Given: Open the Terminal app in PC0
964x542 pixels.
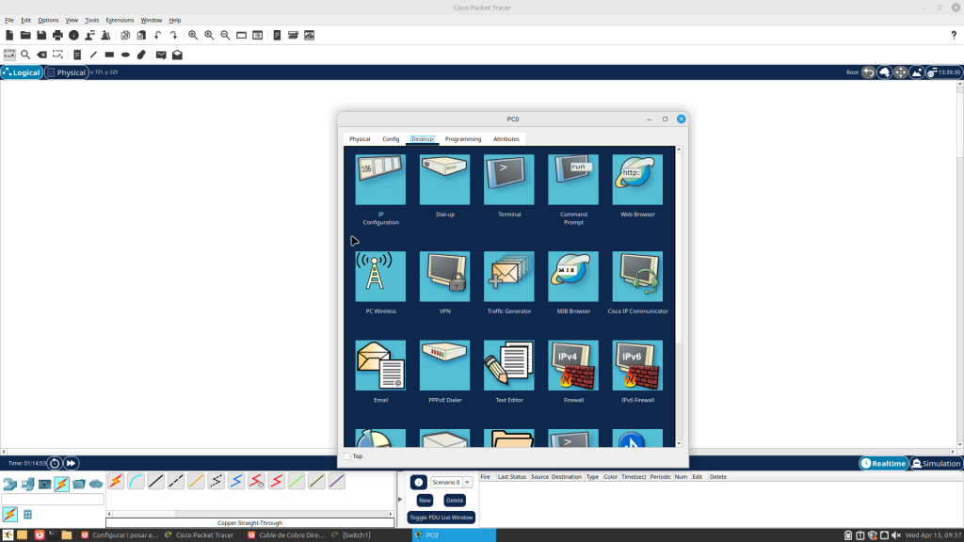Looking at the screenshot, I should (509, 180).
